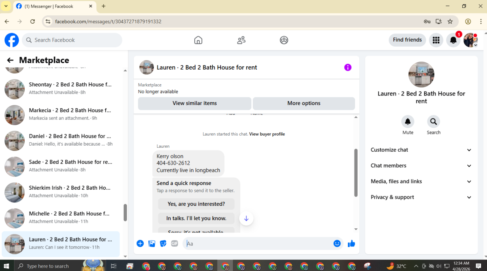Jump to latest message down arrow
Viewport: 487px width, 271px height.
[x=246, y=219]
